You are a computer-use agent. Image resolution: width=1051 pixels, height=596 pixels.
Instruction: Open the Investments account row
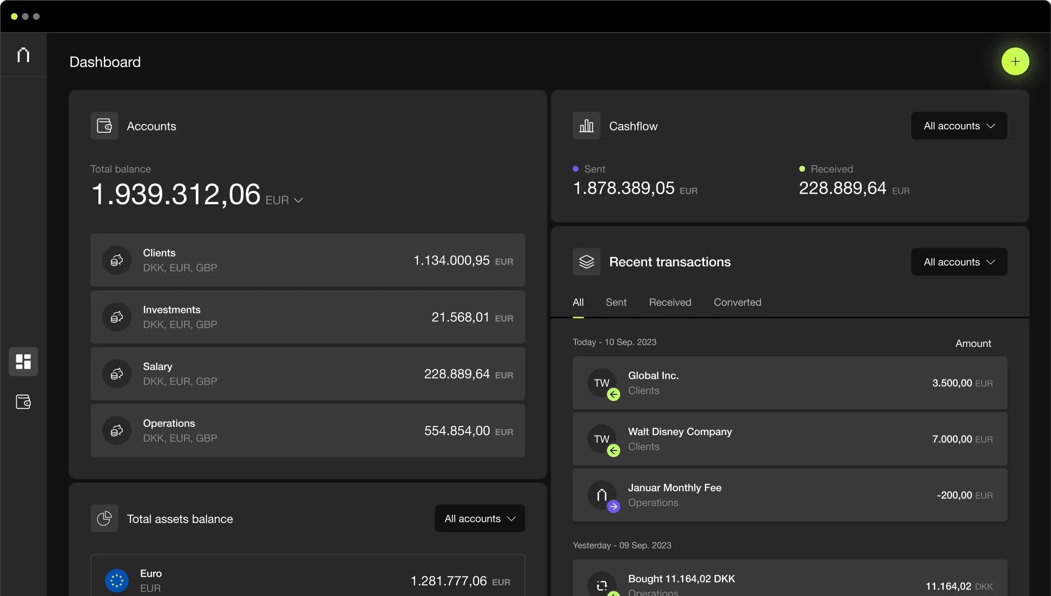click(307, 317)
